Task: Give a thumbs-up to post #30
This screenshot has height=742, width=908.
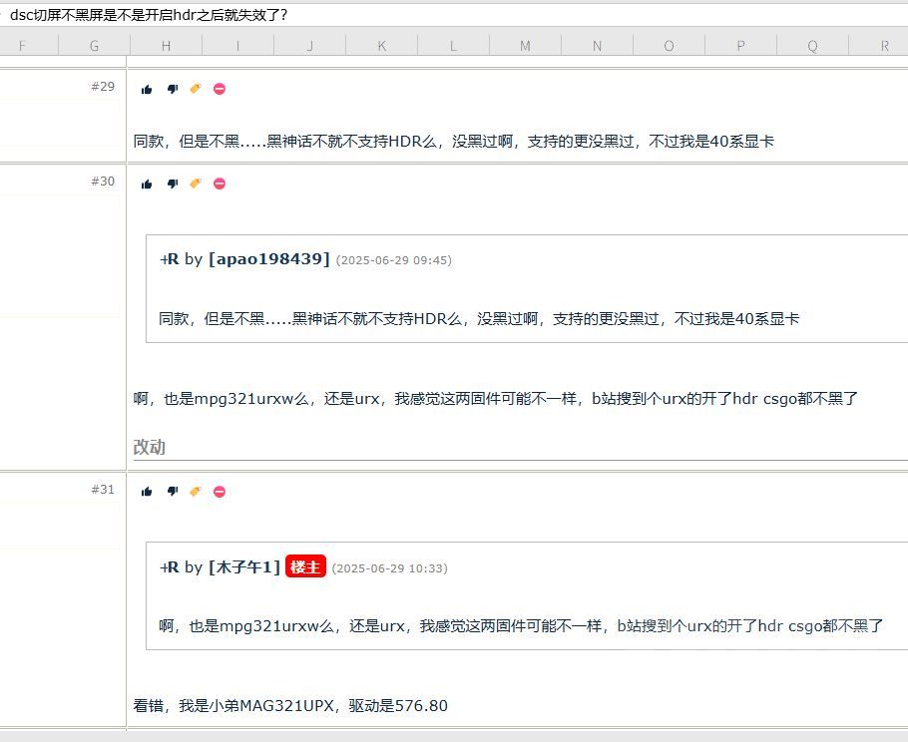Action: click(x=146, y=184)
